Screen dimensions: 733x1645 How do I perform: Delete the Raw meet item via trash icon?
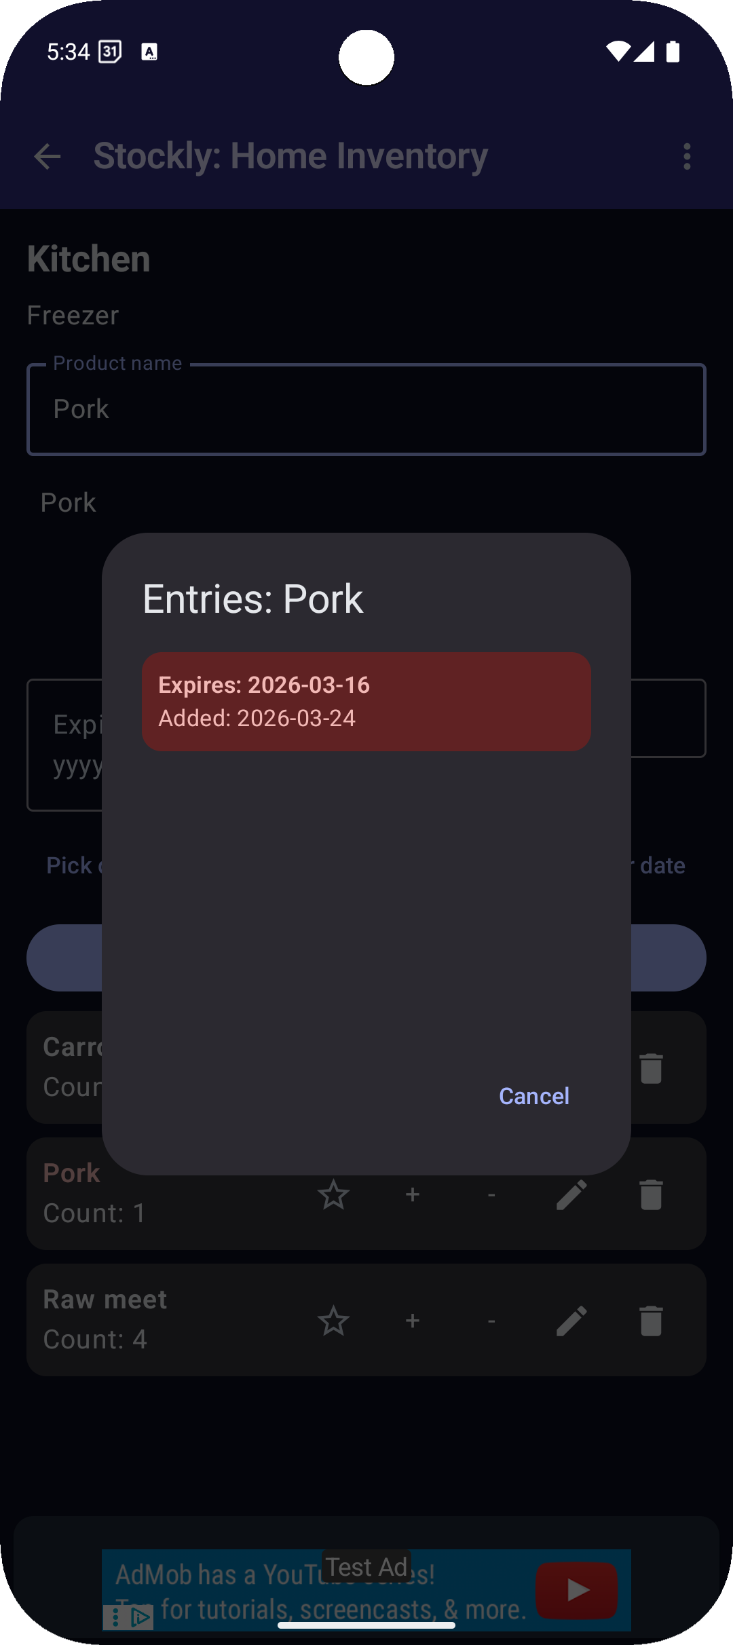[651, 1321]
